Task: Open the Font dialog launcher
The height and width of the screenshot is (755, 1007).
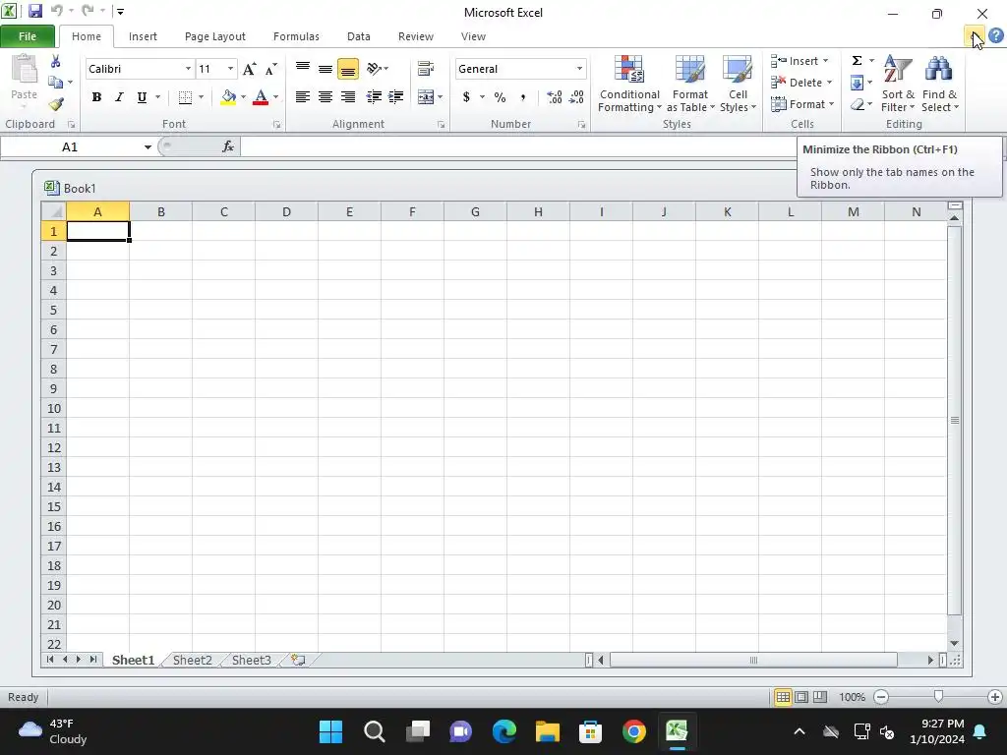Action: pos(276,125)
